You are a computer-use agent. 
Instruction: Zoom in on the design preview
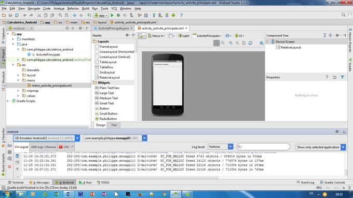pyautogui.click(x=231, y=43)
